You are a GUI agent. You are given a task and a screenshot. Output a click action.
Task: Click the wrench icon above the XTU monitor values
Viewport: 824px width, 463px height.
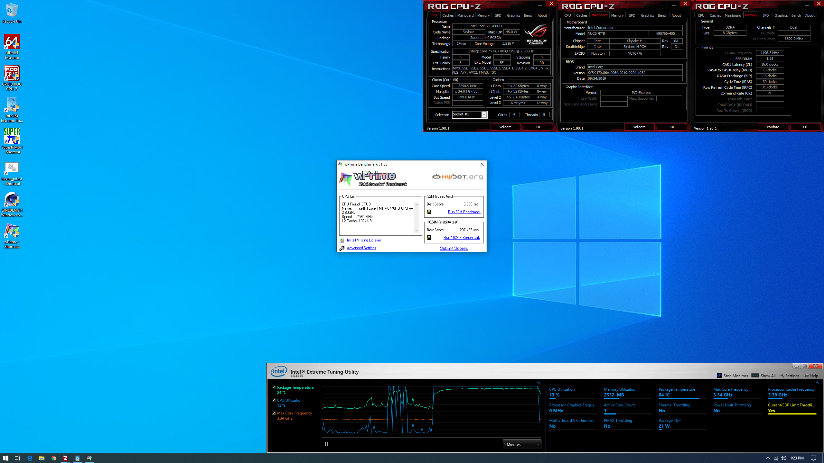pos(817,383)
